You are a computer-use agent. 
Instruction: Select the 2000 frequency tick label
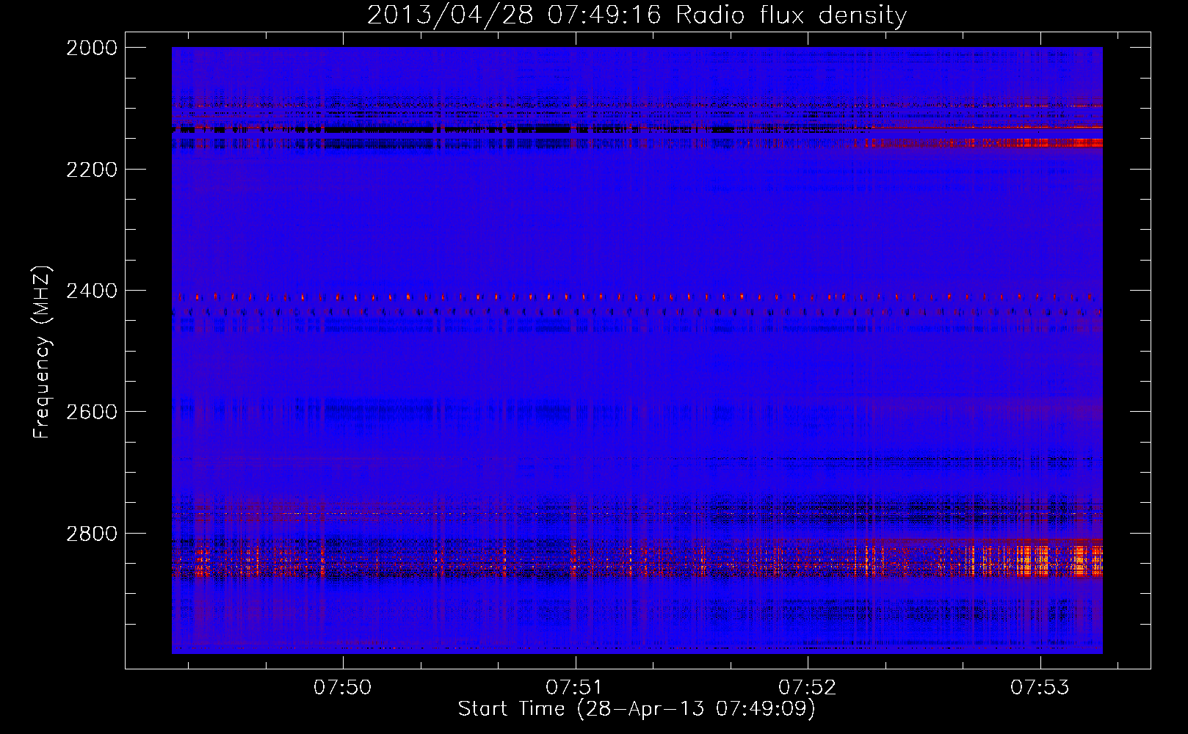pos(92,48)
